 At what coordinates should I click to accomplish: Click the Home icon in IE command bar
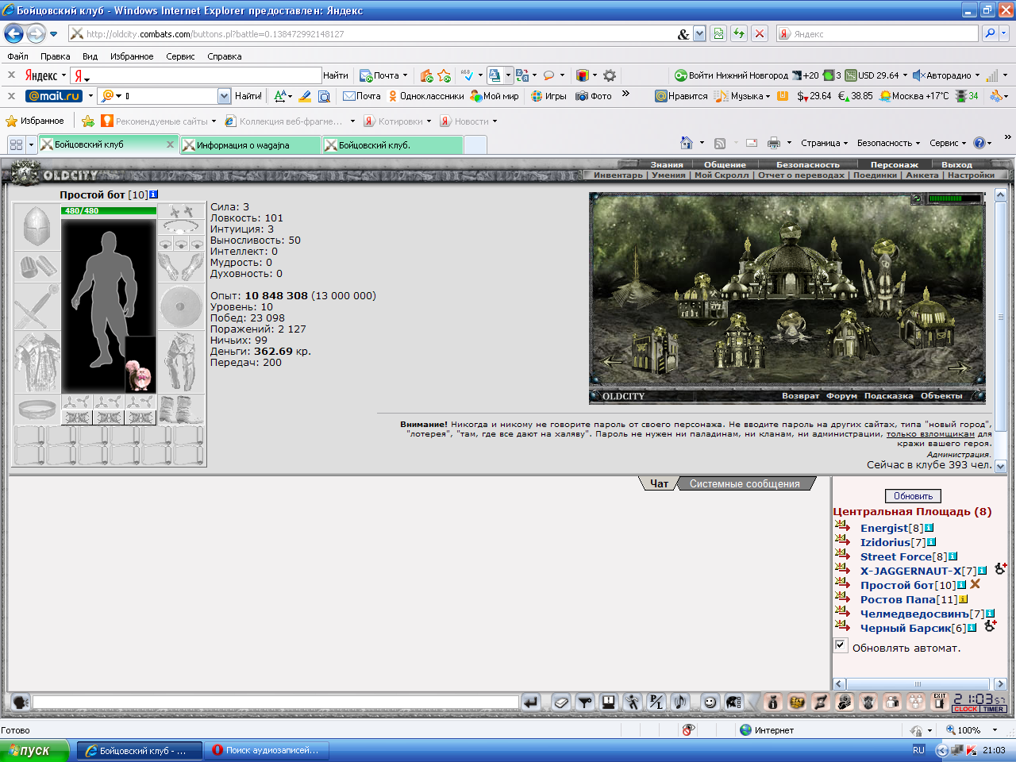click(687, 143)
